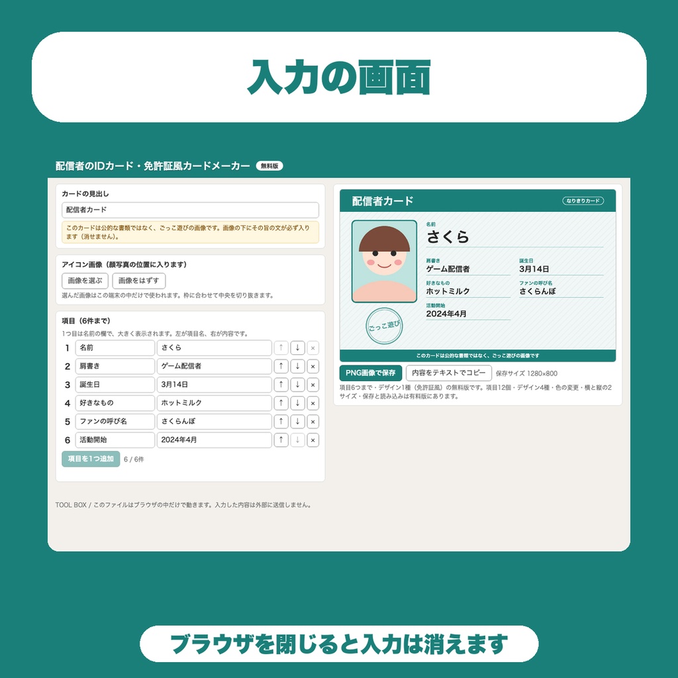
Task: Edit the 活動開始 label field
Action: [x=115, y=440]
